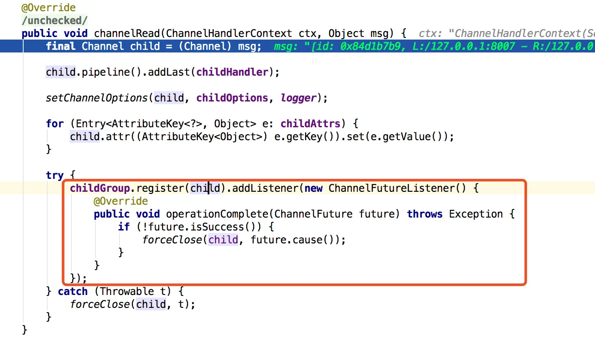Click forceClose inside operationComplete

[x=172, y=240]
